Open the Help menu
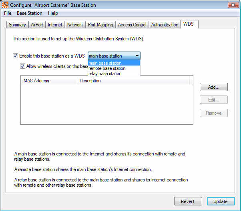Screen dimensions: 241x211 tap(53, 13)
